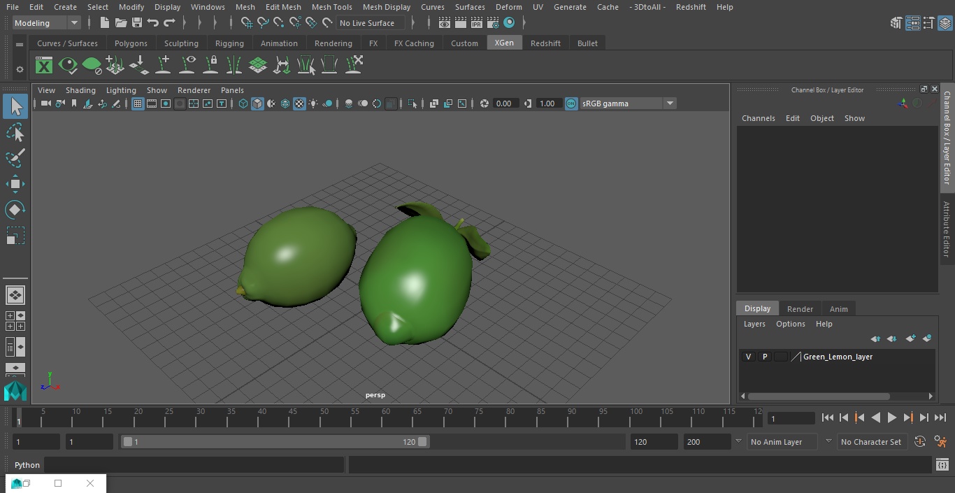Click the shelf settings gear icon
The height and width of the screenshot is (493, 955).
coord(20,69)
